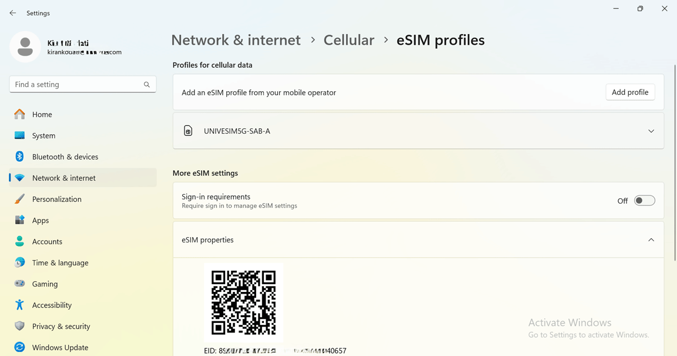677x356 pixels.
Task: Click the Gaming controller icon
Action: 20,284
